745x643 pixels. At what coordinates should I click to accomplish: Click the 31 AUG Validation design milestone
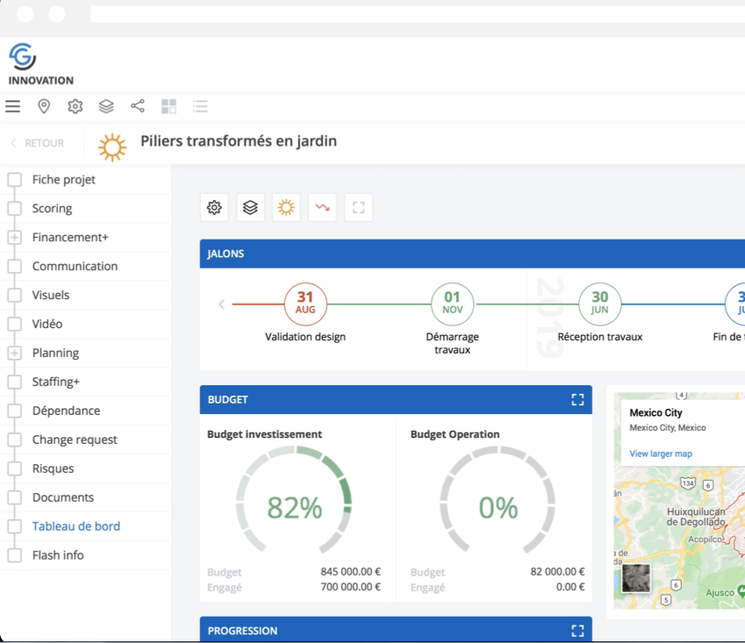coord(305,304)
